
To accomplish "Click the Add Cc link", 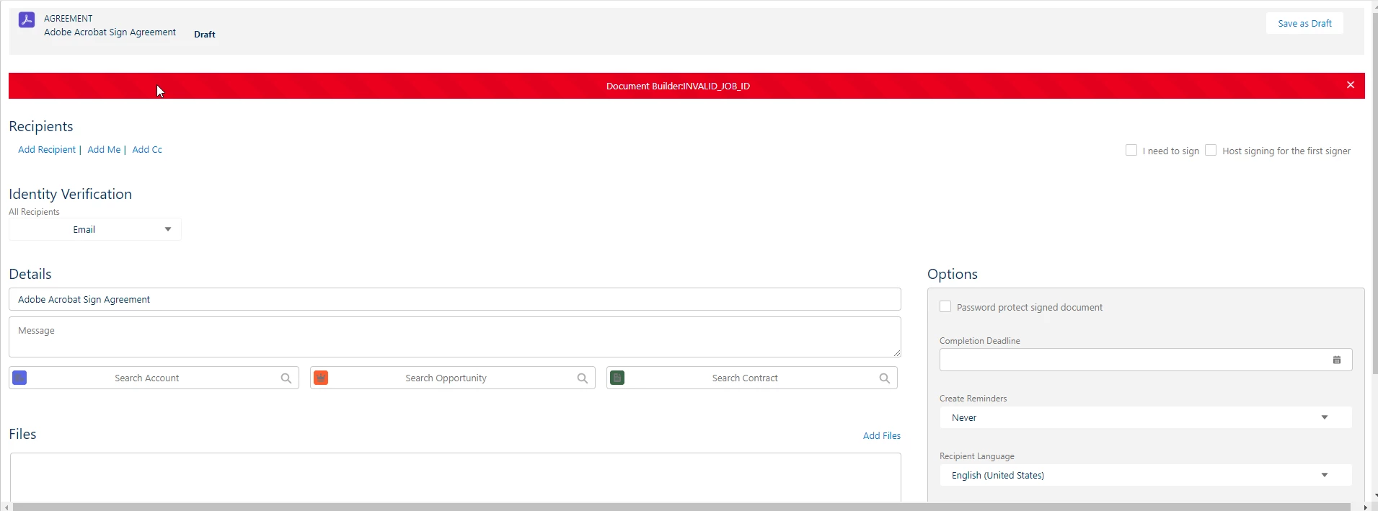I will [147, 150].
